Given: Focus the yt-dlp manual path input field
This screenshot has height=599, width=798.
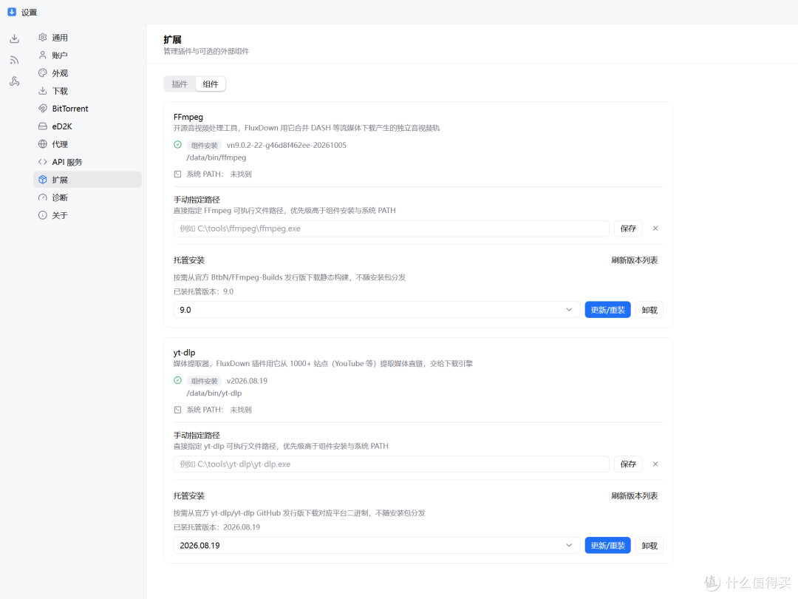Looking at the screenshot, I should tap(392, 464).
